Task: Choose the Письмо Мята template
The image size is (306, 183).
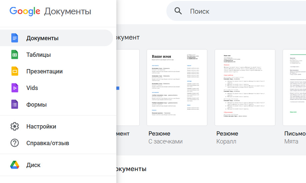Action: [295, 88]
